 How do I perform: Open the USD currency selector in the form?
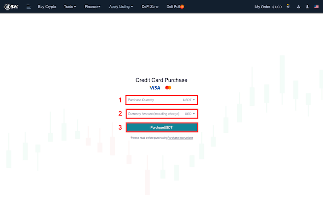(x=190, y=114)
